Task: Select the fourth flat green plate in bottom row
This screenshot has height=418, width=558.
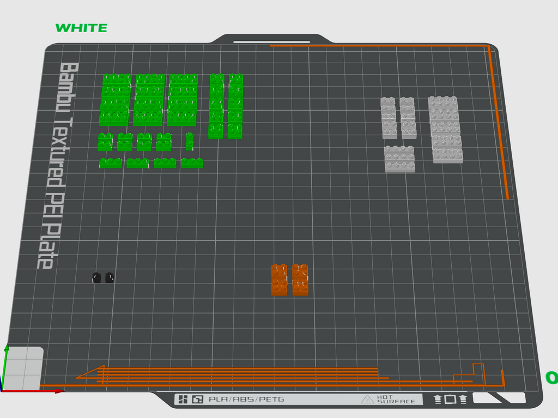Action: pyautogui.click(x=192, y=163)
